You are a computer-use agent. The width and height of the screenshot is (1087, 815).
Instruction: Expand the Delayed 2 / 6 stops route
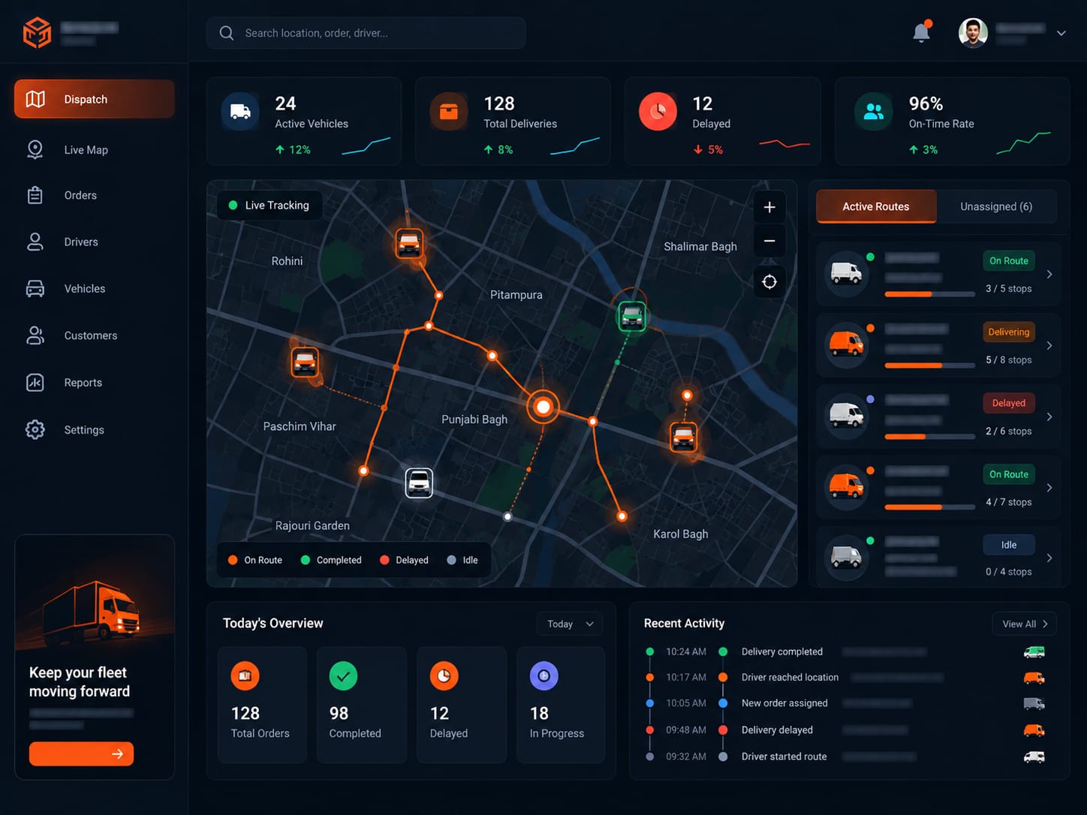pos(1049,417)
